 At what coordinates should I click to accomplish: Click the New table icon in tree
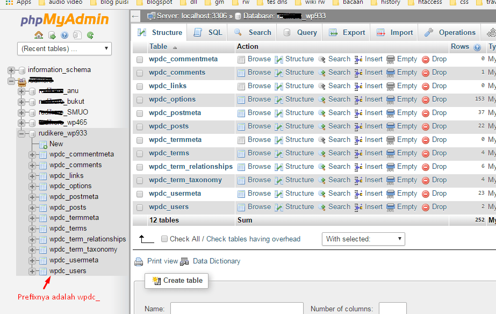pyautogui.click(x=44, y=145)
